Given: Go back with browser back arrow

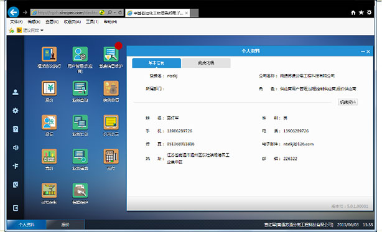Looking at the screenshot, I should point(14,12).
